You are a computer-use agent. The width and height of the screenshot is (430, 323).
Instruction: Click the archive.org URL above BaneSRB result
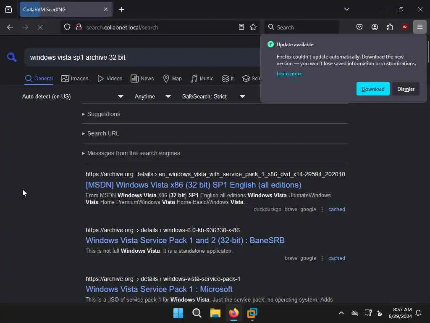point(163,230)
